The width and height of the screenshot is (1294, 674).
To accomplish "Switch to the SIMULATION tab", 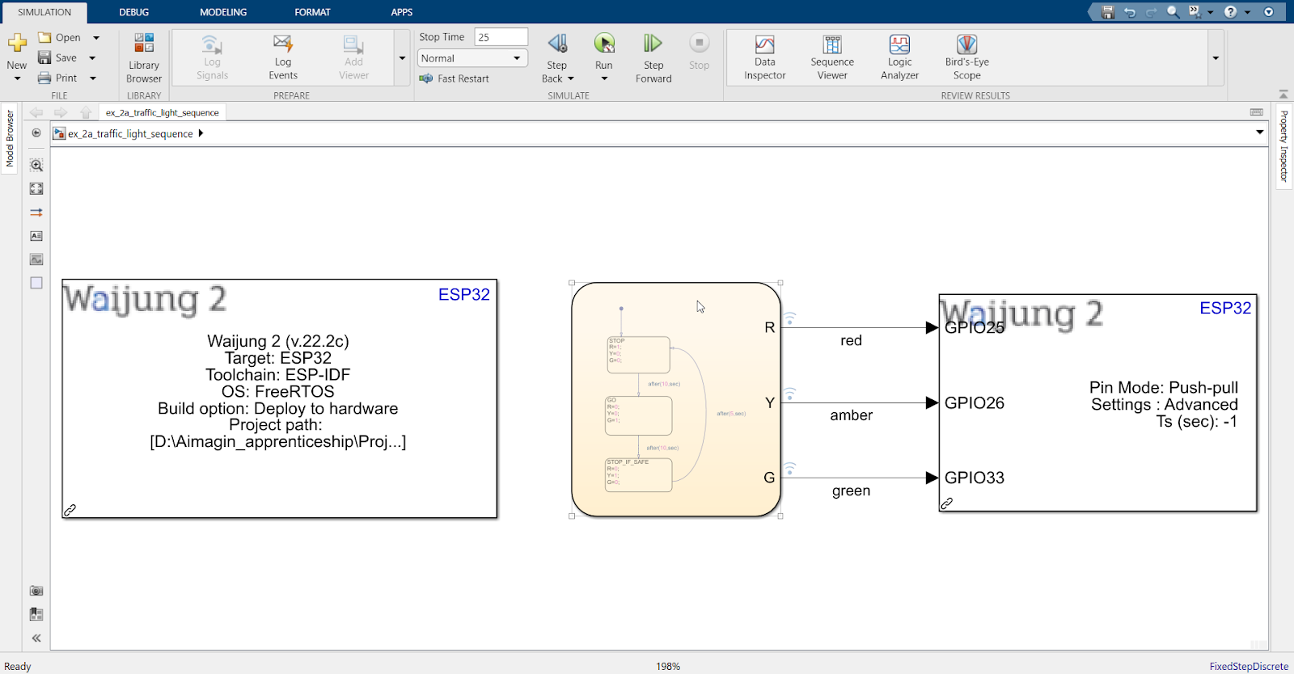I will (x=44, y=12).
